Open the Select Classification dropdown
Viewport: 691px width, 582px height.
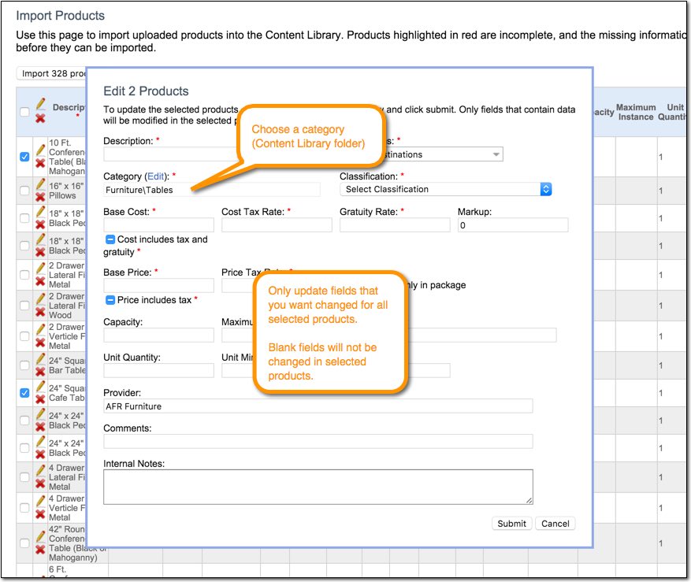(x=445, y=189)
